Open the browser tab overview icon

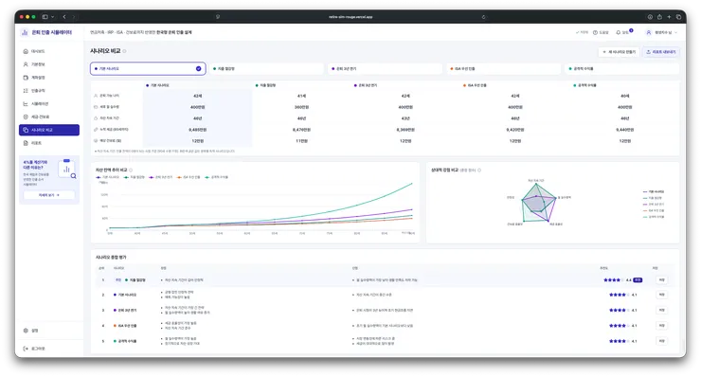(x=678, y=16)
